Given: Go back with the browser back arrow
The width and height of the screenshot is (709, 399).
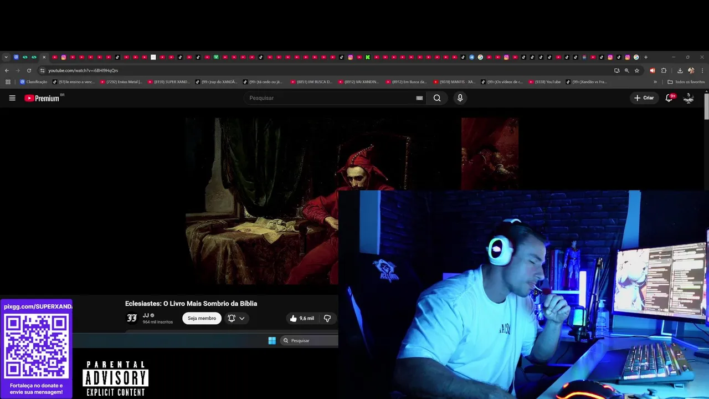Looking at the screenshot, I should [7, 70].
